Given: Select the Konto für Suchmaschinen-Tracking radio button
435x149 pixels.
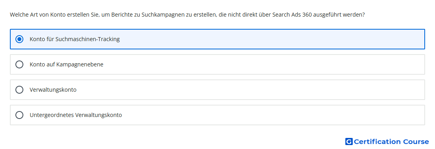Looking at the screenshot, I should 19,39.
